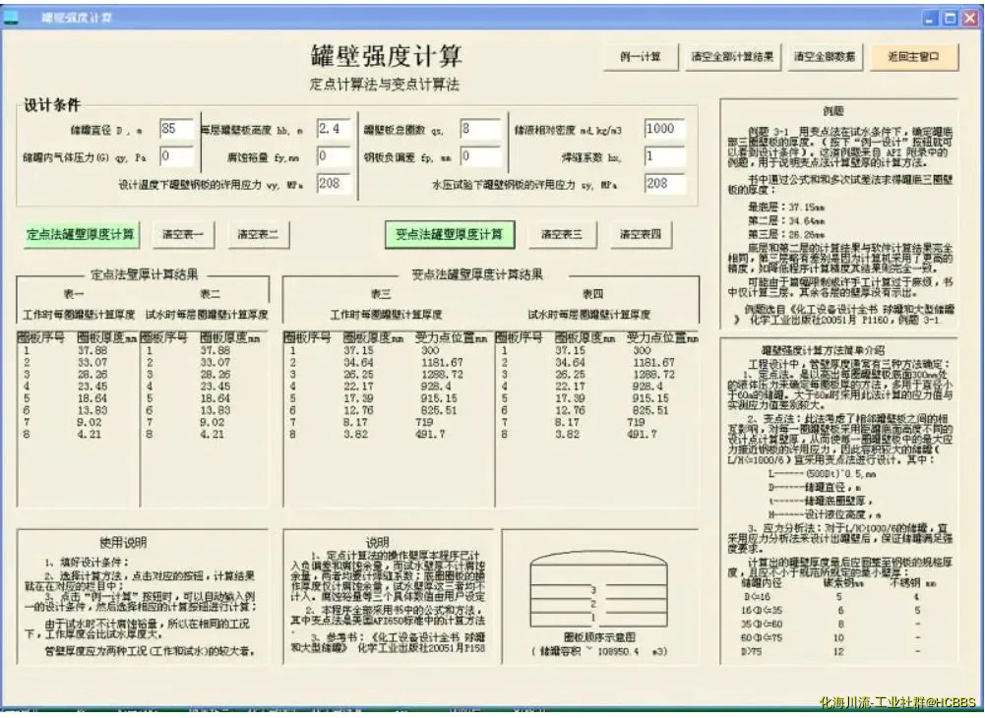Viewport: 985px width, 718px height.
Task: Select 491.7 position value in 表四 list
Action: click(x=642, y=434)
